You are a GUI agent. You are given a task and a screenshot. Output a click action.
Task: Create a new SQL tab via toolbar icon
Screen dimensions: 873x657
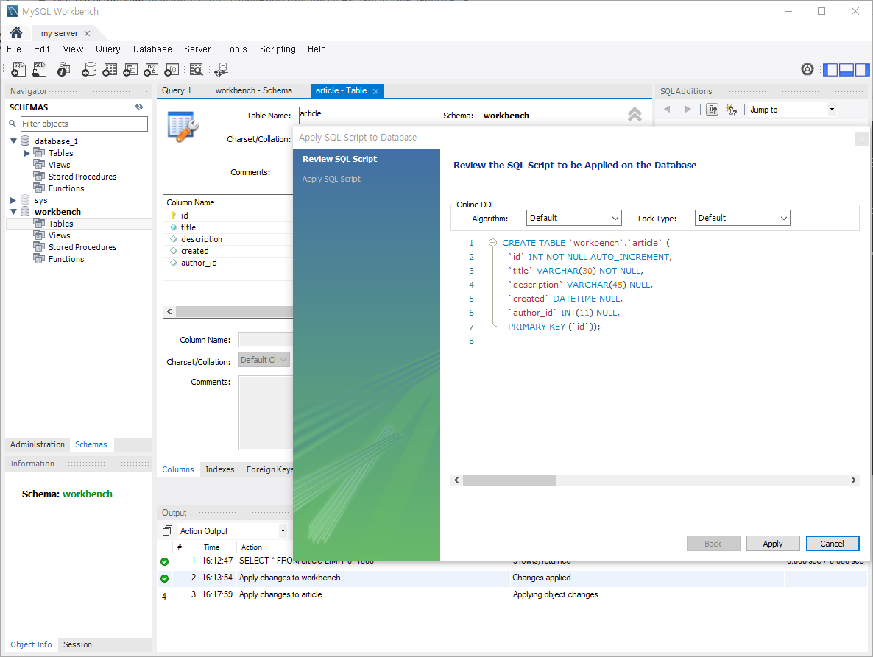click(x=18, y=69)
